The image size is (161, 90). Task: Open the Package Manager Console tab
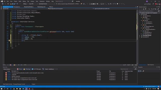point(19,84)
